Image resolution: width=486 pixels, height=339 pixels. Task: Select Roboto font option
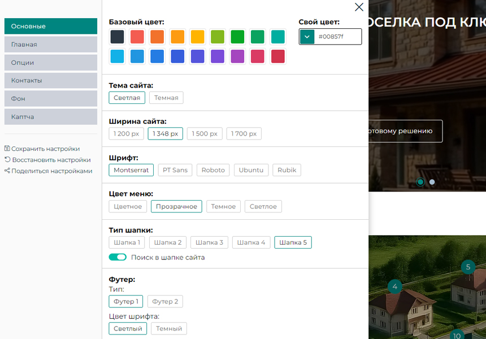tap(213, 170)
